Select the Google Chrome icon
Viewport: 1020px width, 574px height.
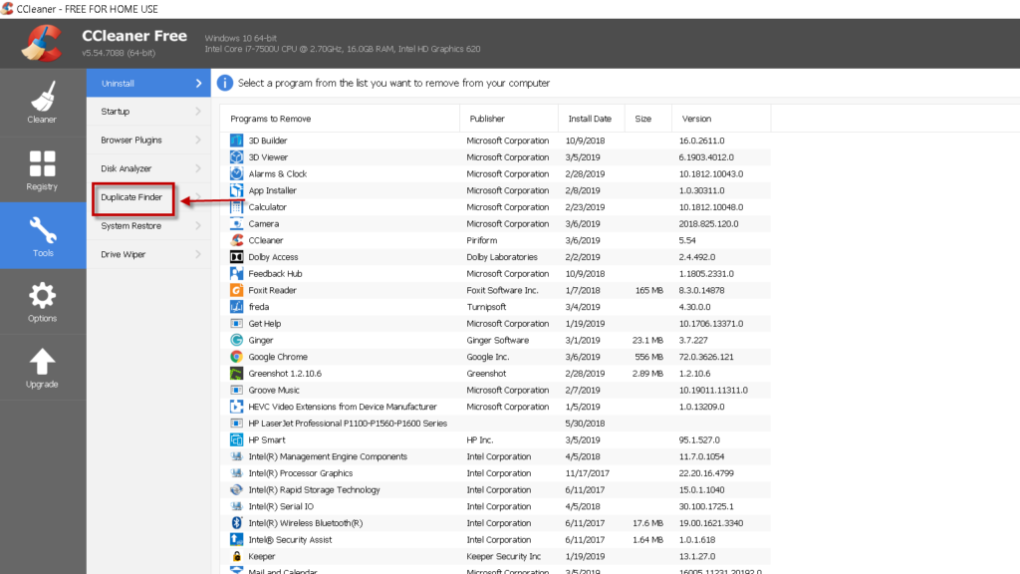[x=237, y=357]
